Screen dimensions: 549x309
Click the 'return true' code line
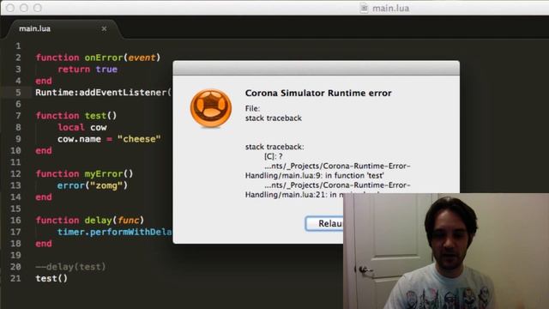pyautogui.click(x=87, y=70)
